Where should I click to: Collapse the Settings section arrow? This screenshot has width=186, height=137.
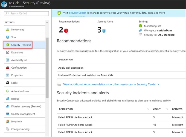click(47, 22)
